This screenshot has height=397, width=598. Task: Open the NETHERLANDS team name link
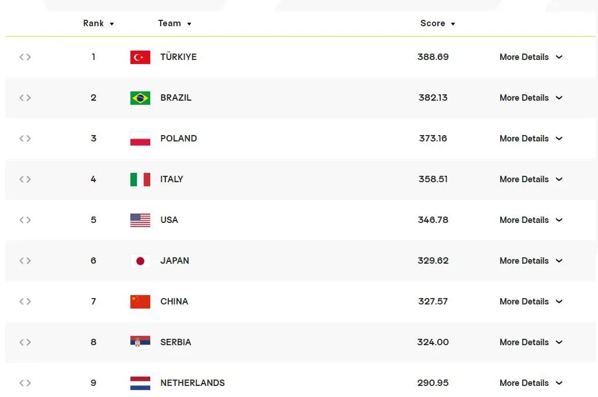point(193,383)
